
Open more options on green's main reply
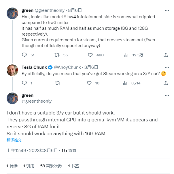tap(167, 95)
